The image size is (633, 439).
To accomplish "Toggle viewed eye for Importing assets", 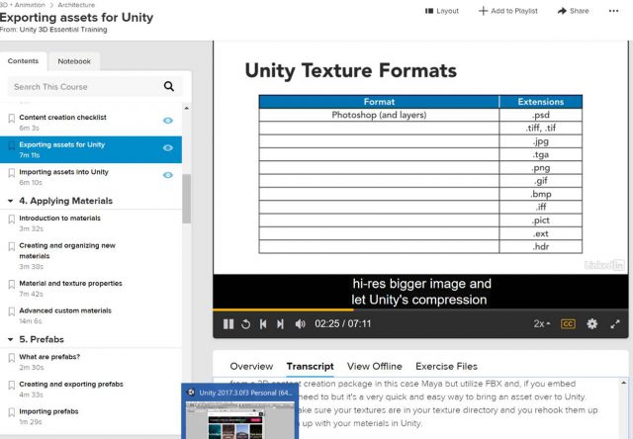I will pos(168,175).
